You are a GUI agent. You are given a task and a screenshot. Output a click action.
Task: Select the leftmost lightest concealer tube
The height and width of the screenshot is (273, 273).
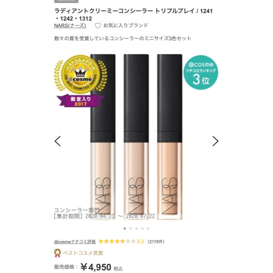(x=103, y=136)
